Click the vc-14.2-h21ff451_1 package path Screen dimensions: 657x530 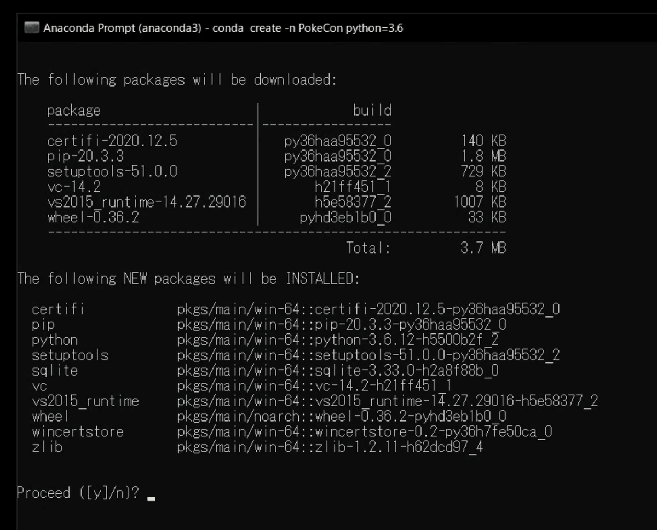tap(315, 386)
